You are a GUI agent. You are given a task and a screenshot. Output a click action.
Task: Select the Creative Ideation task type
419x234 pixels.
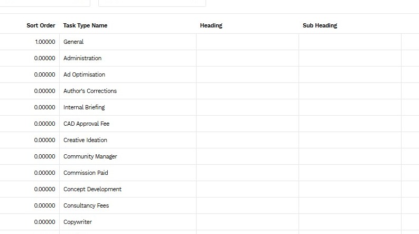85,140
